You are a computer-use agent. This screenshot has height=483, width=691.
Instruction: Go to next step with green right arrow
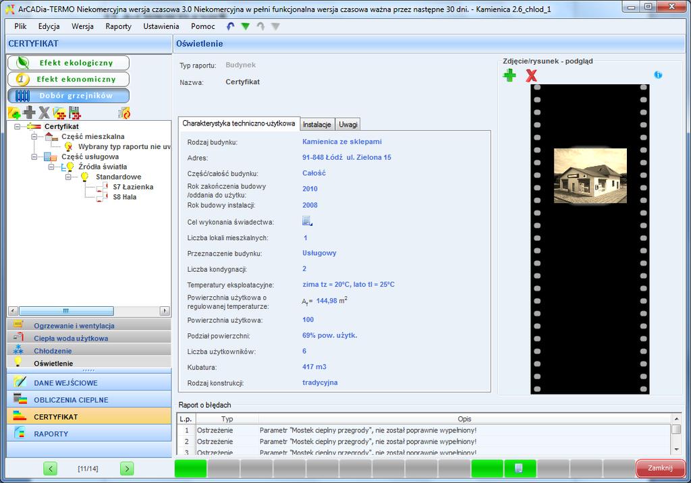pyautogui.click(x=127, y=468)
